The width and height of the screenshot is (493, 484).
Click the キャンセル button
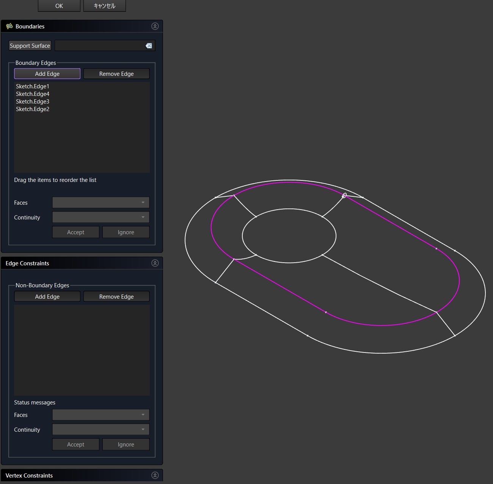pyautogui.click(x=104, y=6)
